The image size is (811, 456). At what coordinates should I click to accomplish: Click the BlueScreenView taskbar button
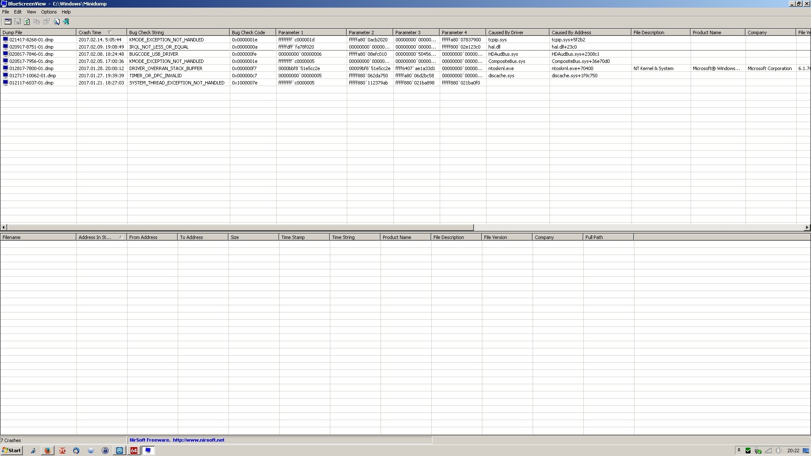[148, 451]
